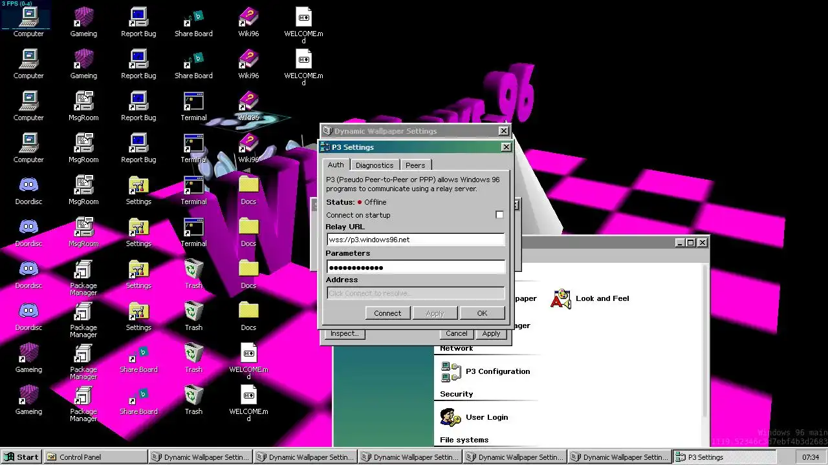This screenshot has height=465, width=828.
Task: Maximize the Control Panel window
Action: (691, 243)
